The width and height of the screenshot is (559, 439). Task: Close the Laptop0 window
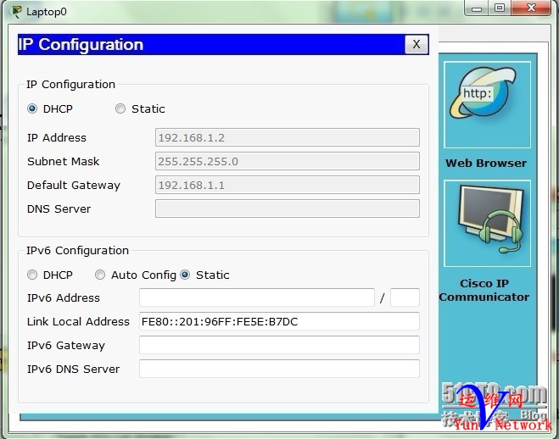(x=531, y=8)
